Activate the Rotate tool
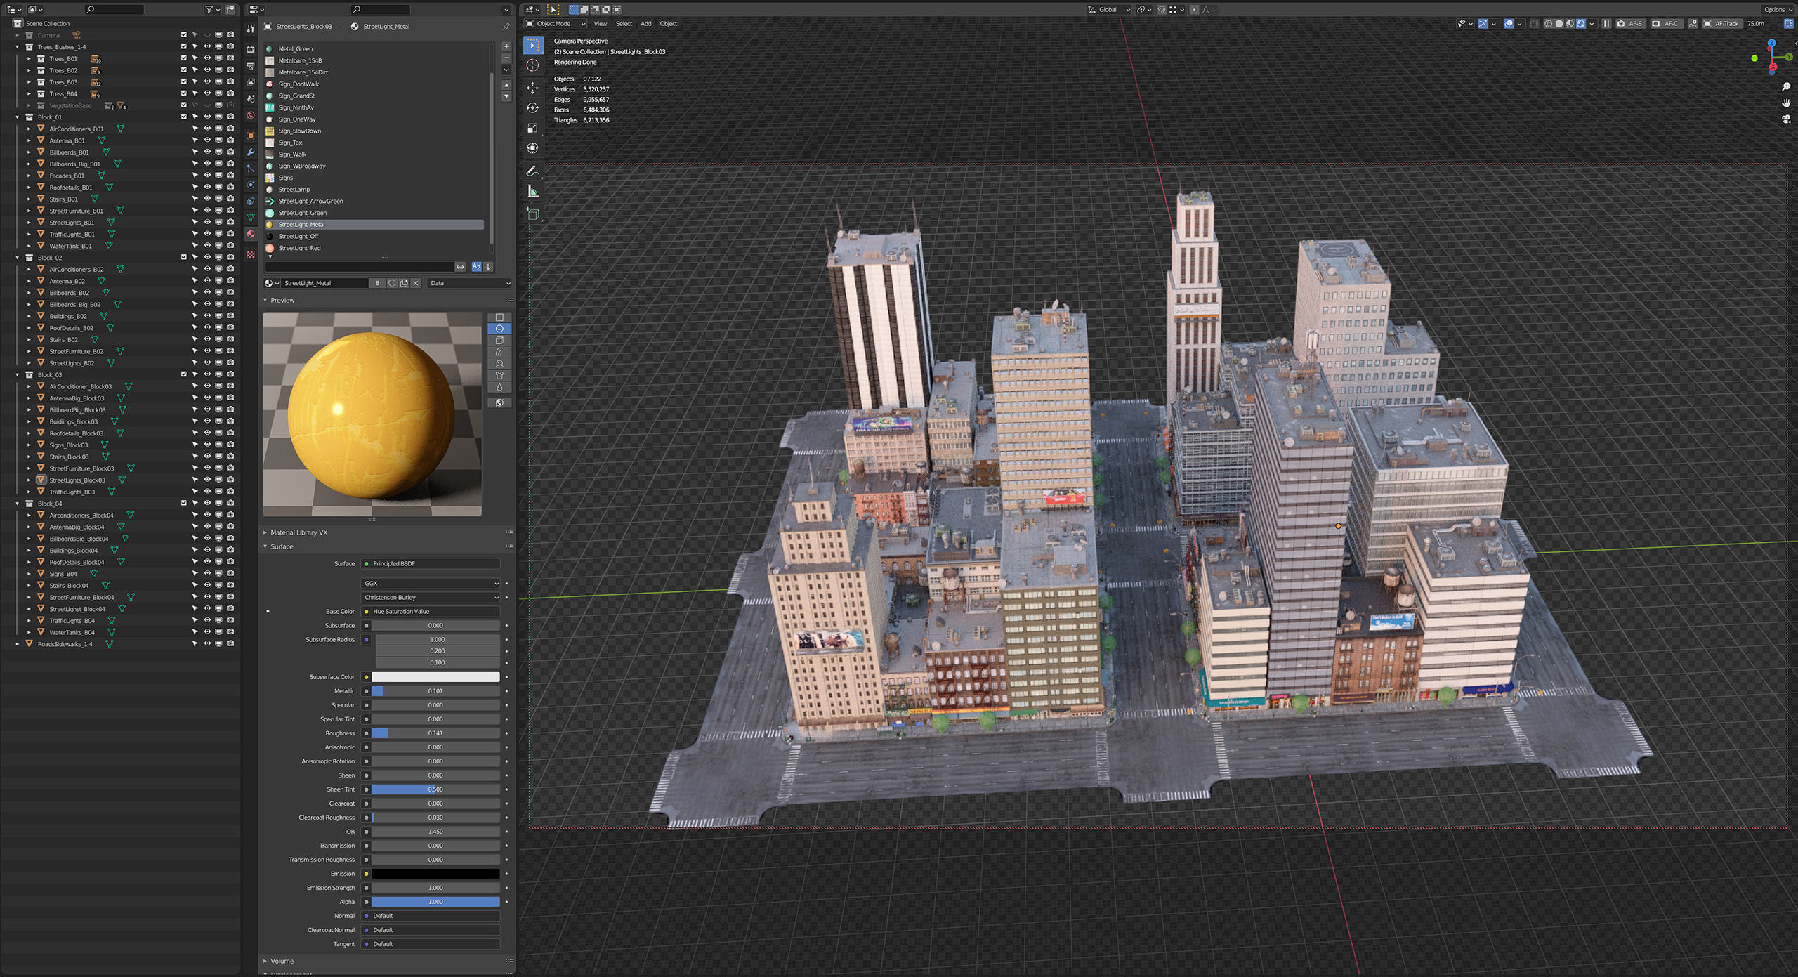Screen dimensions: 1798x977 tap(533, 108)
